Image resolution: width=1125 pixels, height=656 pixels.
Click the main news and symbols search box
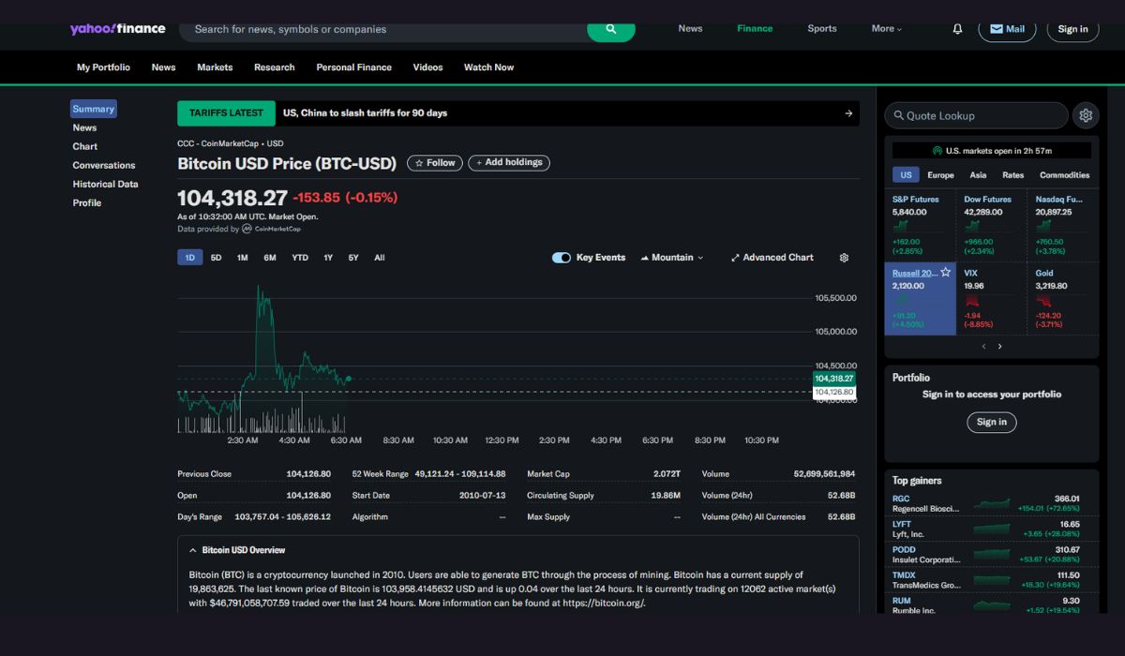coord(382,29)
